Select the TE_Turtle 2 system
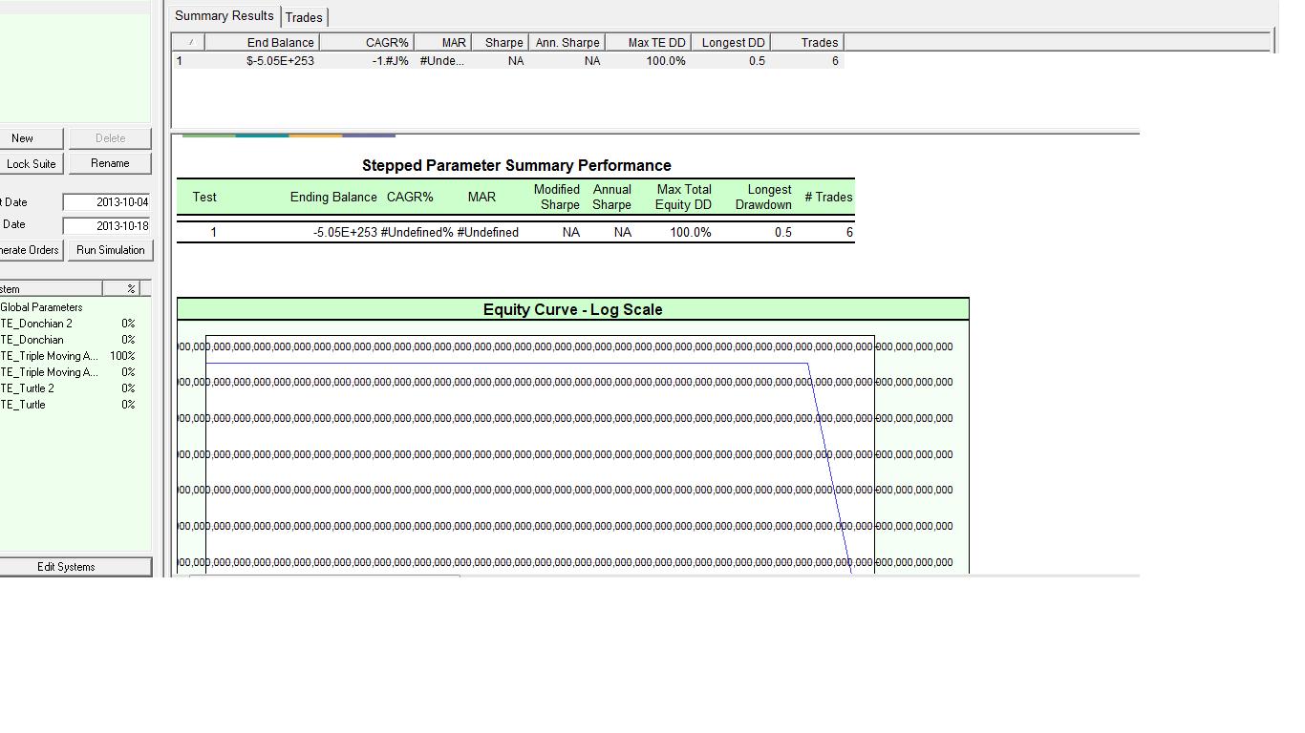Screen dimensions: 1305x733 point(27,388)
